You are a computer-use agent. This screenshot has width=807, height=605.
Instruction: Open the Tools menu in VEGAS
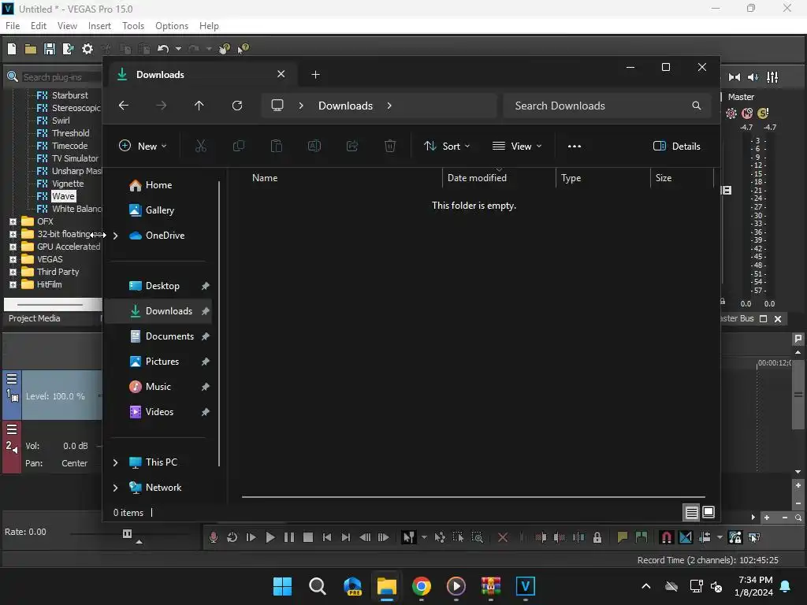(x=133, y=26)
